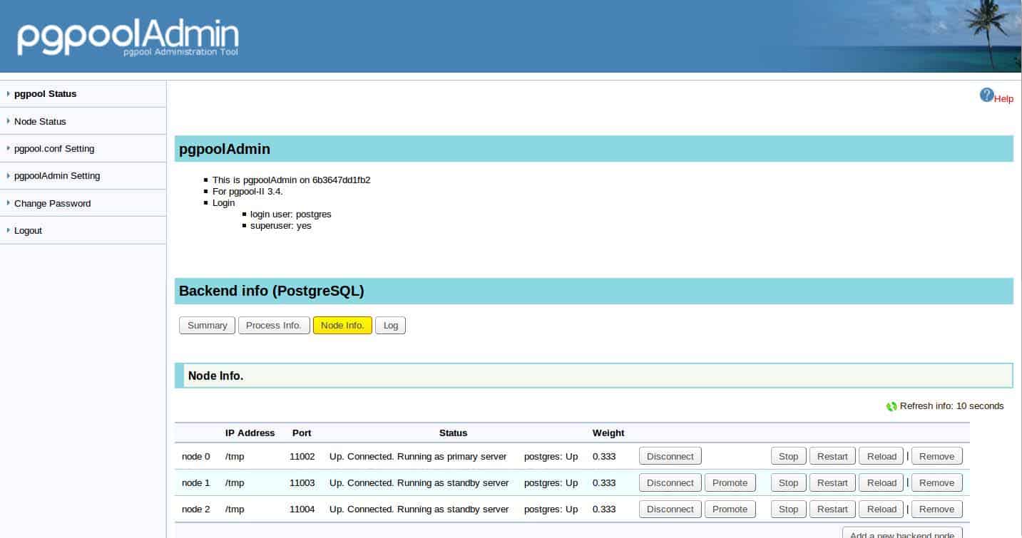Viewport: 1022px width, 538px height.
Task: Click the Node Info. section heading
Action: pyautogui.click(x=215, y=376)
